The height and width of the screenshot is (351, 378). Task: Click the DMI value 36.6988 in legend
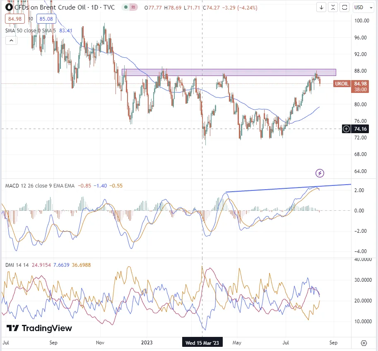81,265
